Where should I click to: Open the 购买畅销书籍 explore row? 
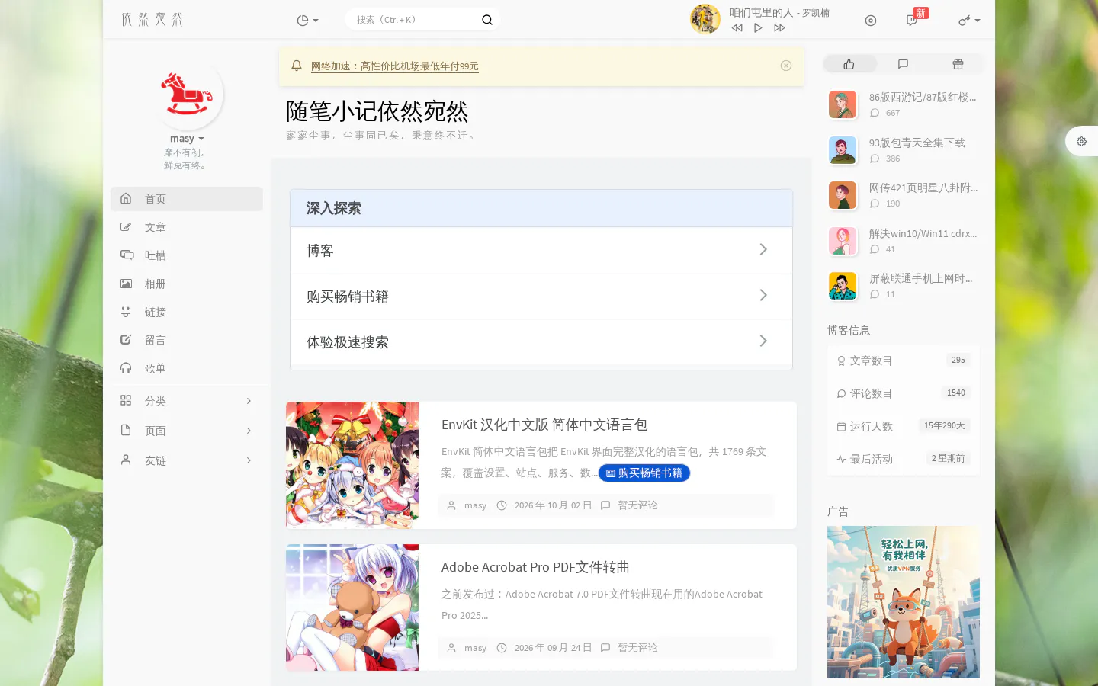541,296
